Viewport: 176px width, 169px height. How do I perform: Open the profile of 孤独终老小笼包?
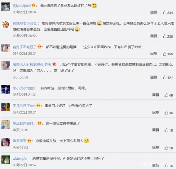coord(25,23)
